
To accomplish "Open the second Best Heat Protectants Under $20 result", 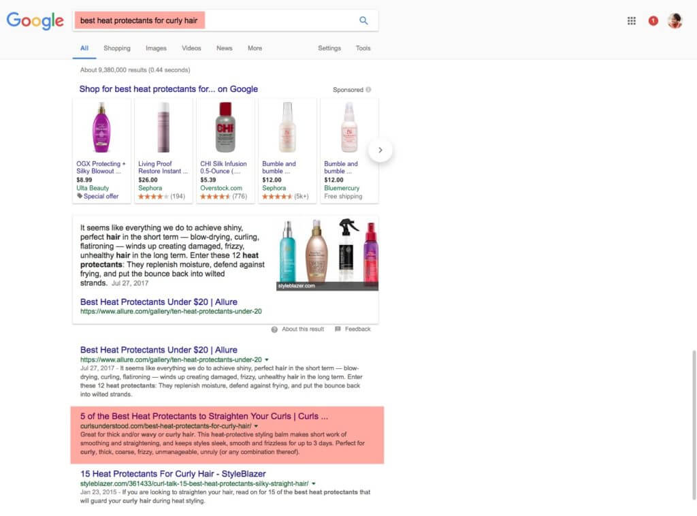I will (159, 350).
